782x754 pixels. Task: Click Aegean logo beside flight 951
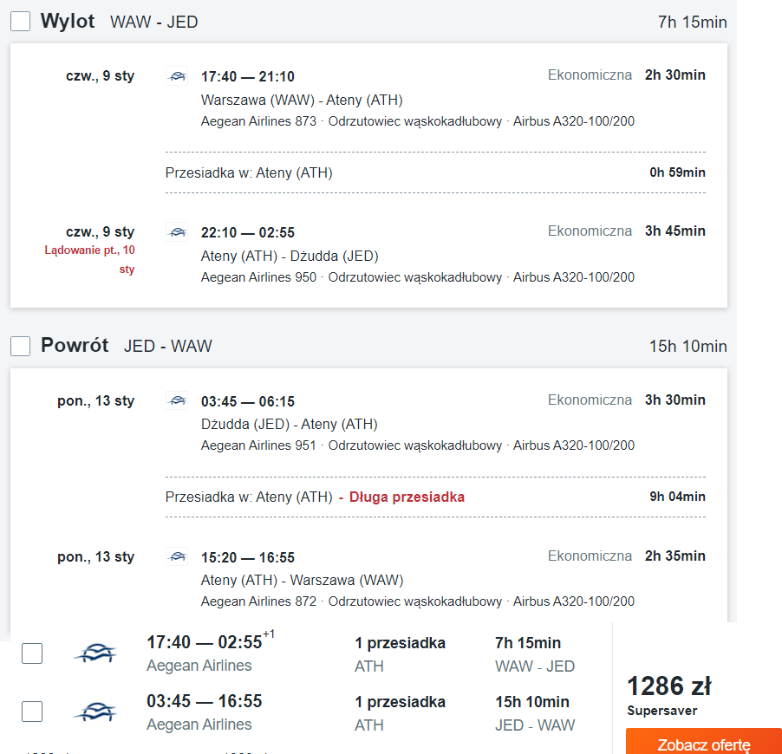177,401
